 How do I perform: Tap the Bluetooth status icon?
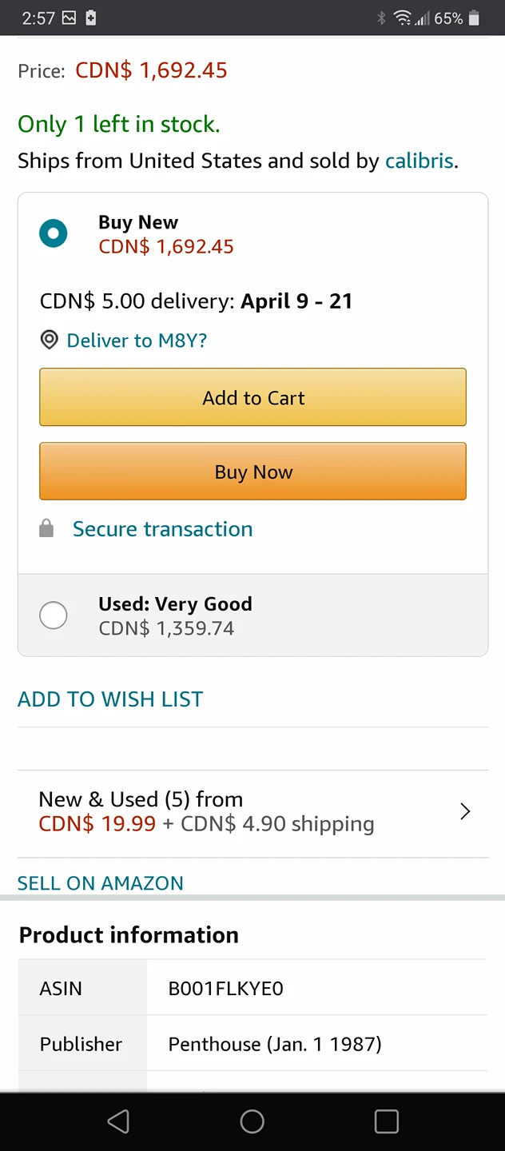pos(381,18)
